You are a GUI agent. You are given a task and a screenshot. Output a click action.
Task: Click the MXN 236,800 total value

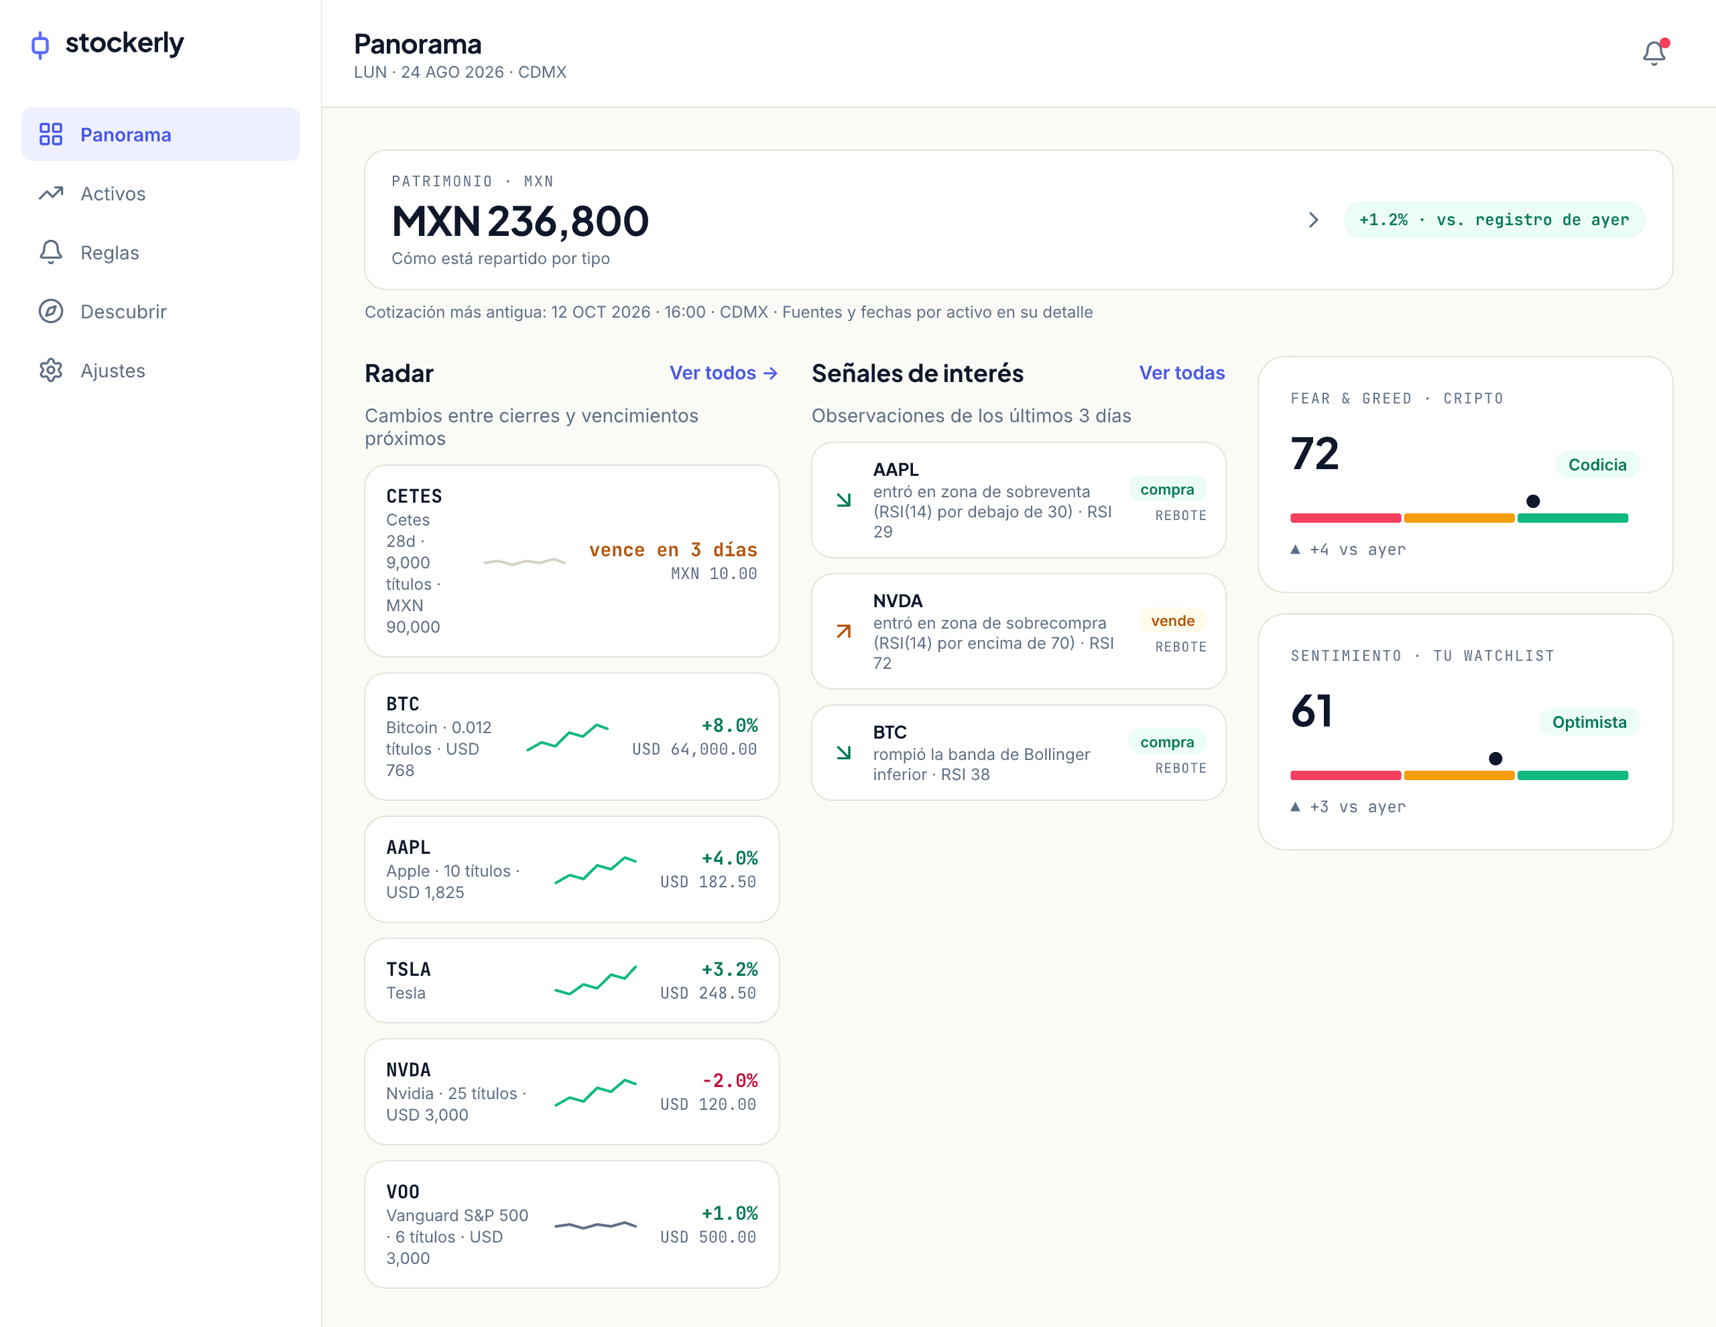520,222
